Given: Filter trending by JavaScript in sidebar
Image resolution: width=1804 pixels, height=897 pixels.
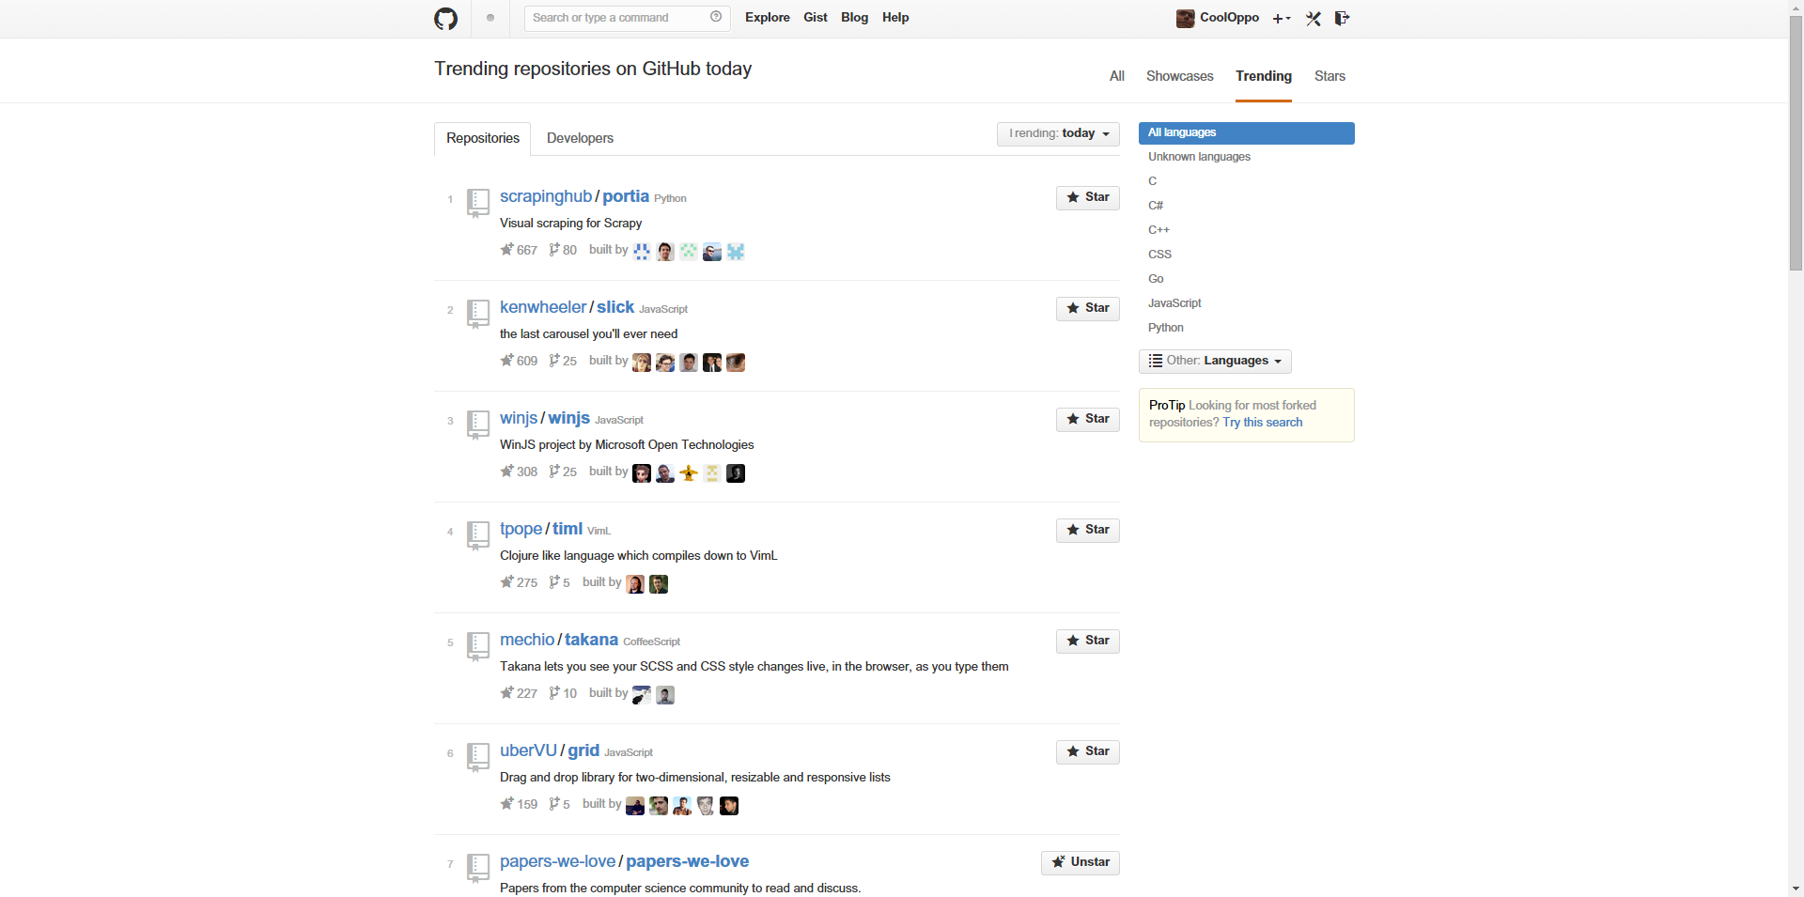Looking at the screenshot, I should tap(1247, 303).
